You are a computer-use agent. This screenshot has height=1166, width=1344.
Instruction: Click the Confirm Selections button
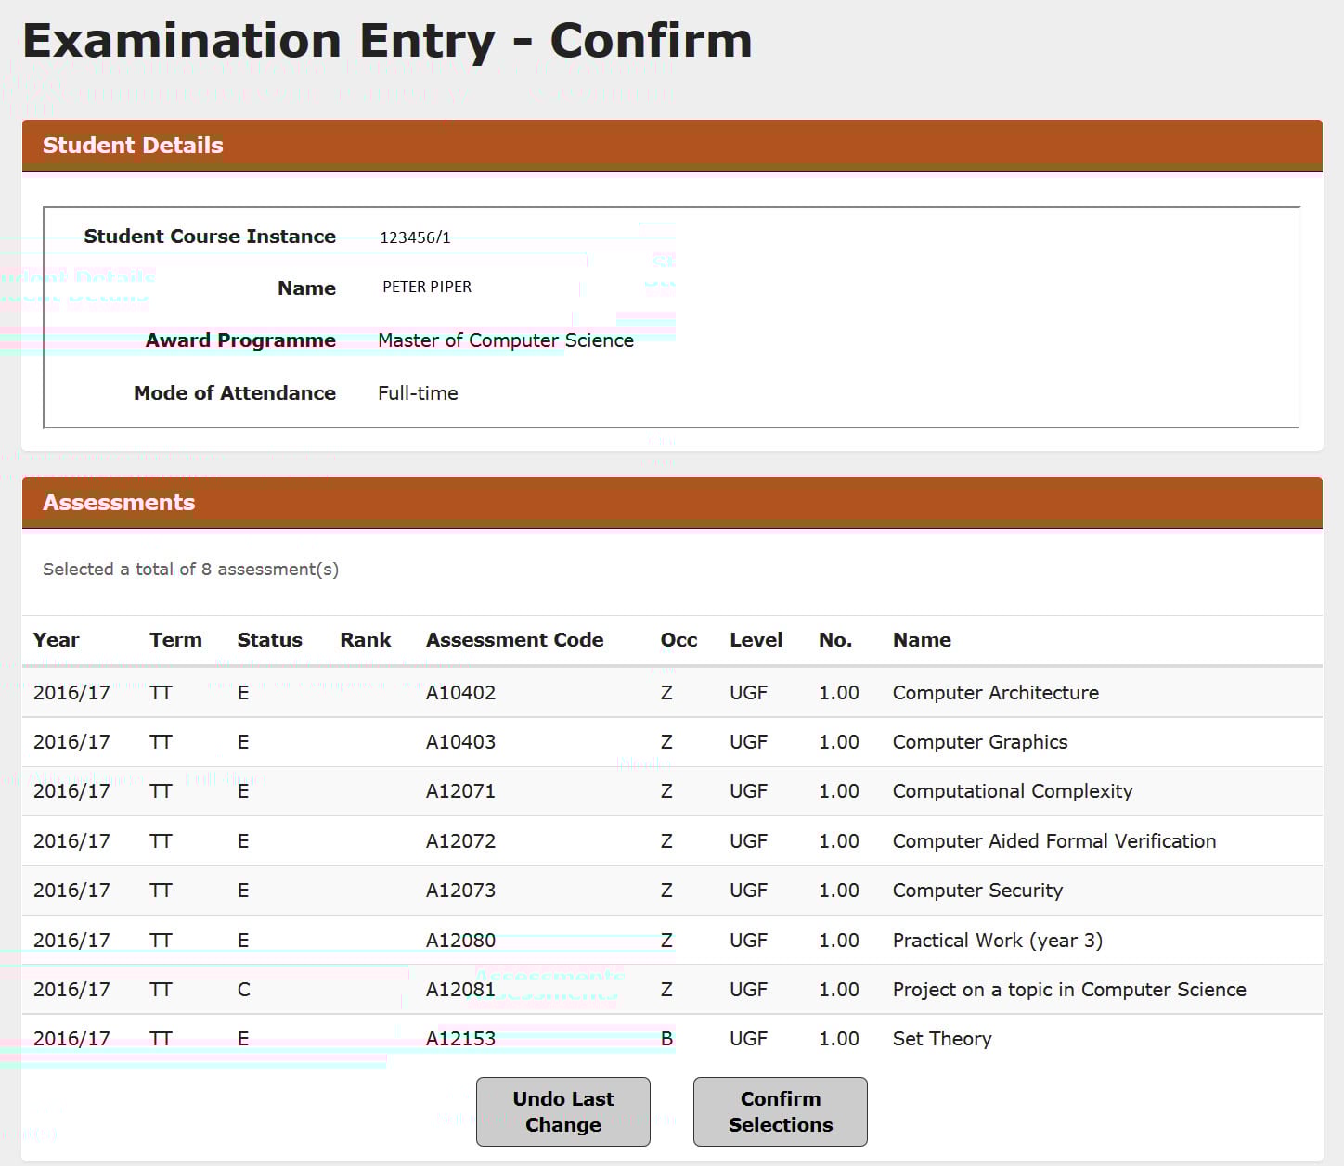tap(780, 1111)
